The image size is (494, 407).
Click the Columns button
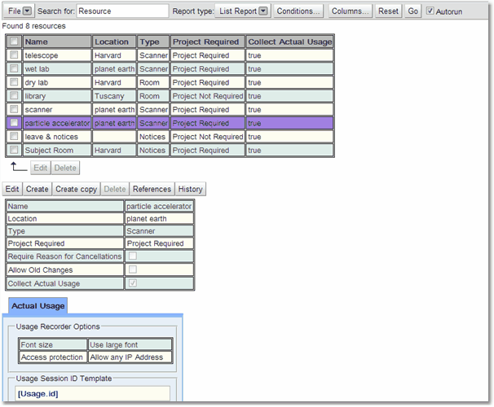click(x=351, y=11)
